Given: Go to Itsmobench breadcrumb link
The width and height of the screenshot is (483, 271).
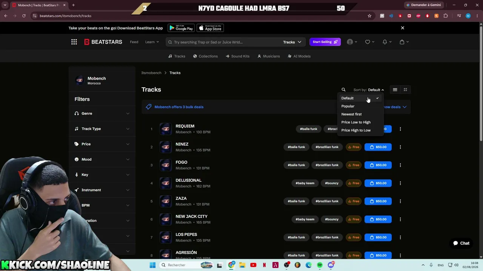Looking at the screenshot, I should pyautogui.click(x=151, y=73).
